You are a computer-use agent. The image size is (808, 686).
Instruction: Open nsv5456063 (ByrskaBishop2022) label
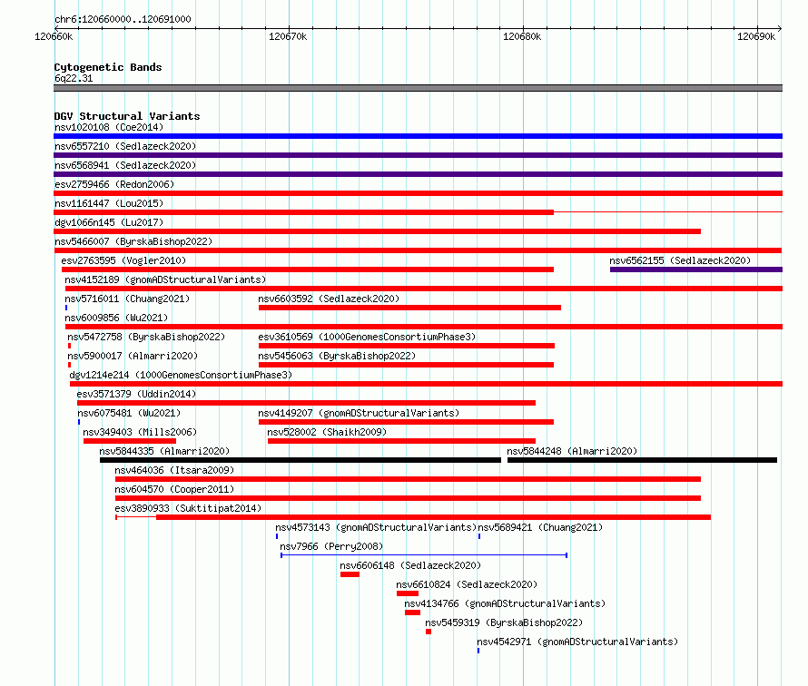pyautogui.click(x=337, y=356)
